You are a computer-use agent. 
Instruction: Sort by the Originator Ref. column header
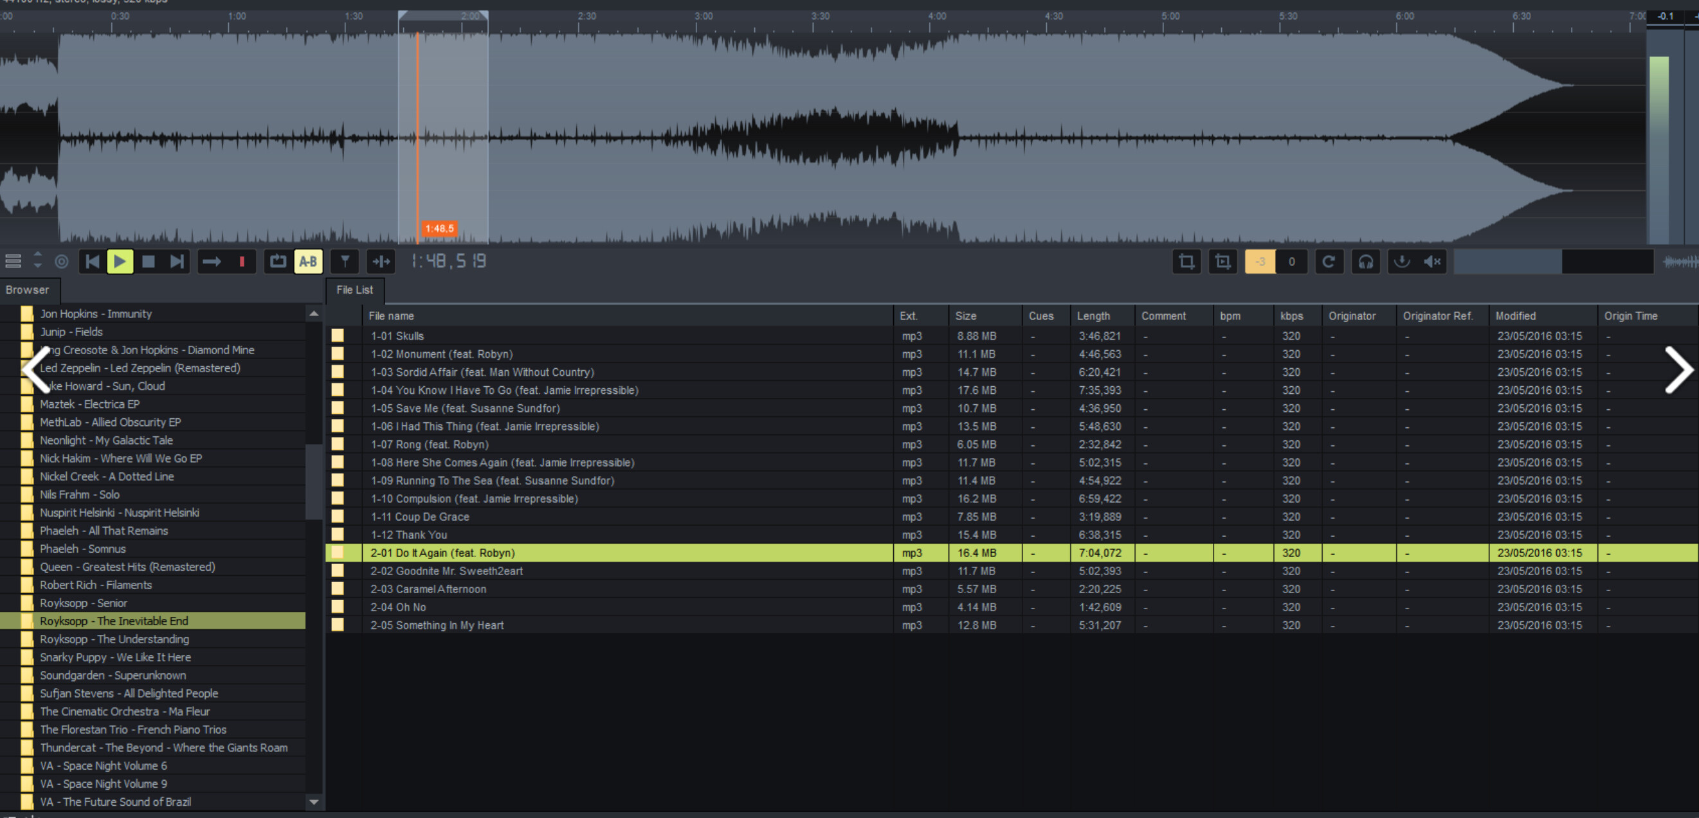1442,316
